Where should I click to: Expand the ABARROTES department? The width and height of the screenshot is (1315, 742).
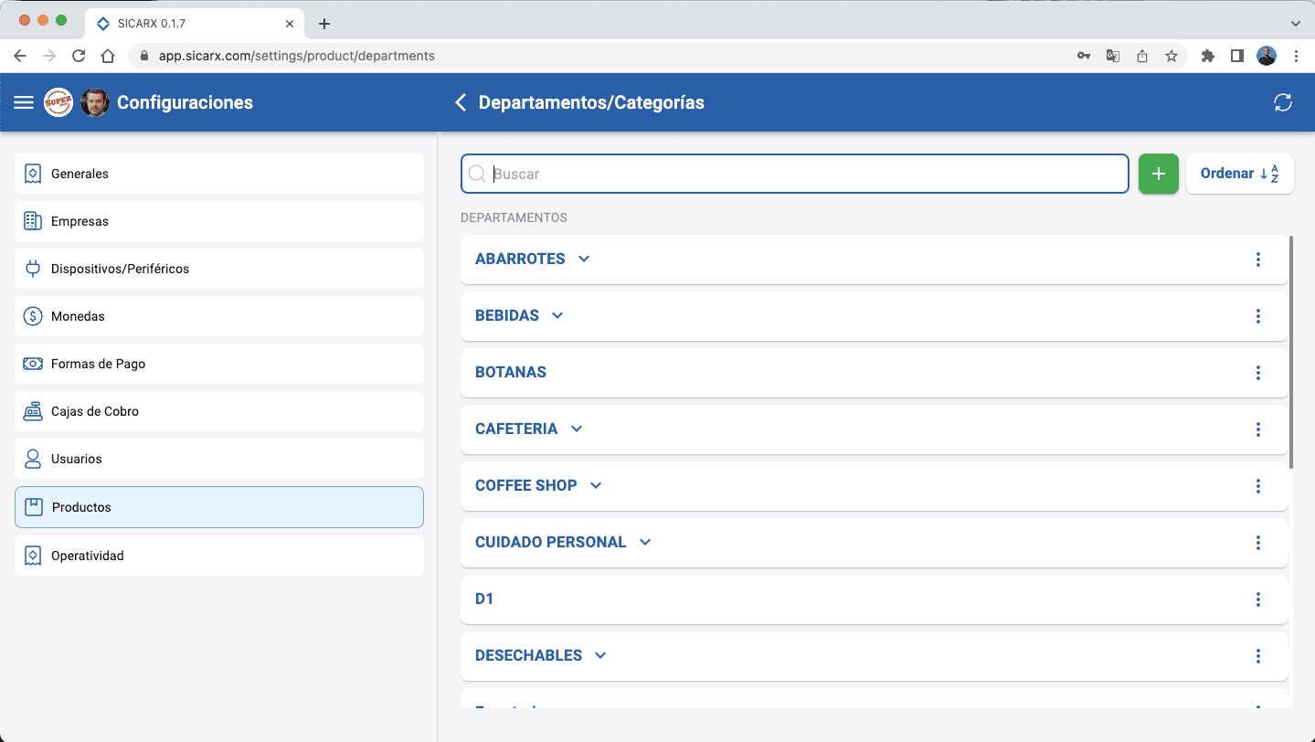pyautogui.click(x=584, y=260)
